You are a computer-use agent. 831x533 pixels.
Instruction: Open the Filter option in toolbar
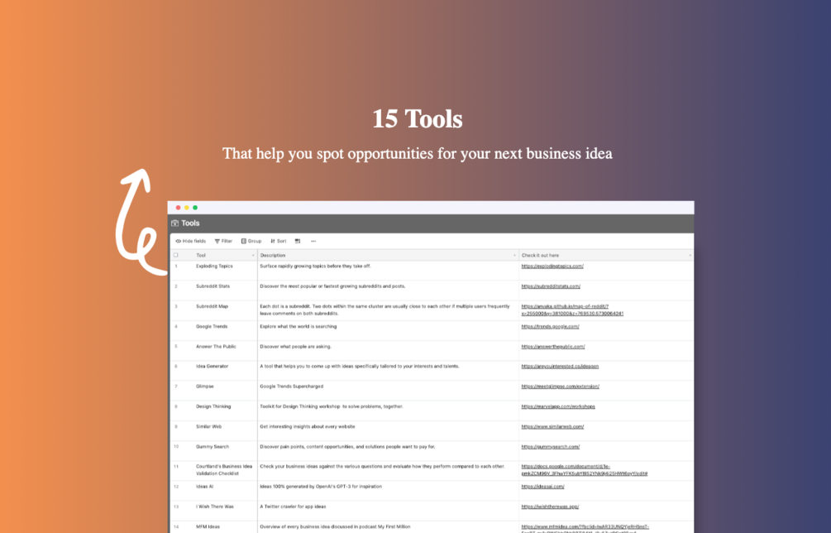point(223,242)
